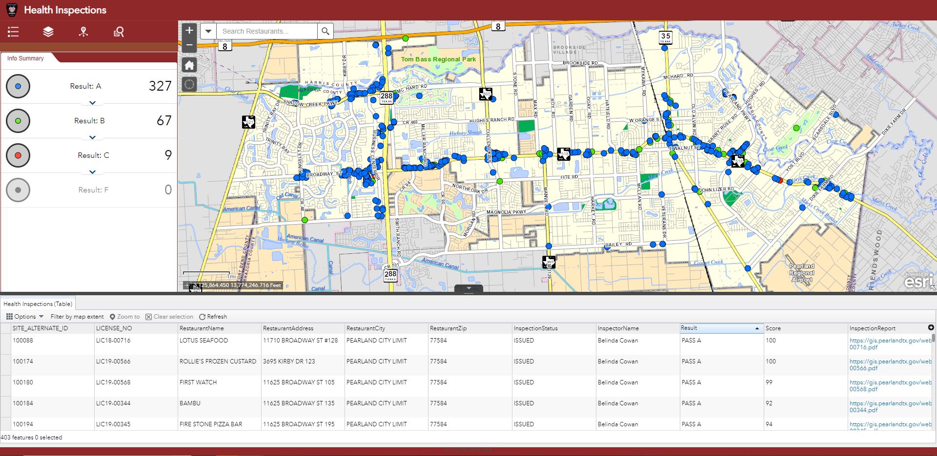
Task: Zoom in on the map
Action: click(x=189, y=30)
